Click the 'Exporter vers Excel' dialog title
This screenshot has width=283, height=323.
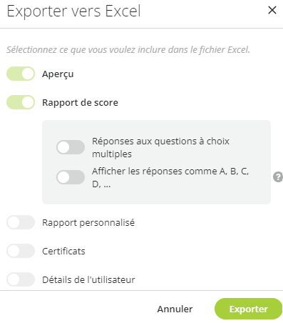(x=74, y=11)
